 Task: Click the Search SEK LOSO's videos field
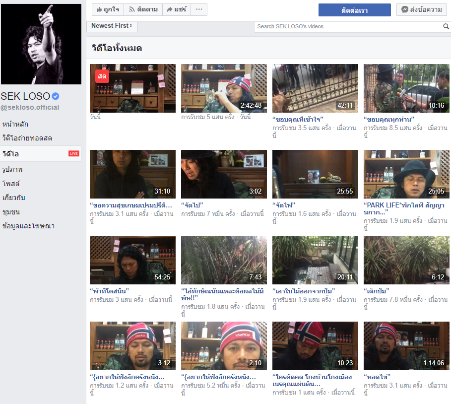[x=347, y=26]
